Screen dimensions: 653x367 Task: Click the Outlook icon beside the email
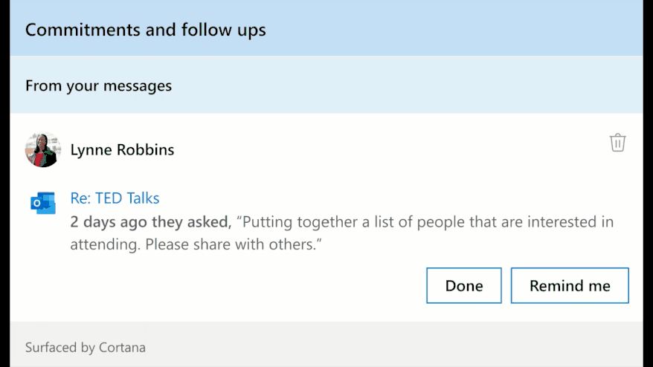coord(43,203)
